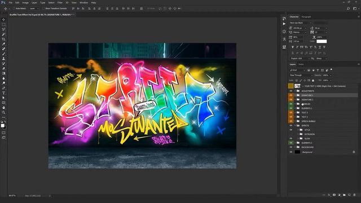Select the Pen tool
The width and height of the screenshot is (361, 203).
(x=3, y=88)
